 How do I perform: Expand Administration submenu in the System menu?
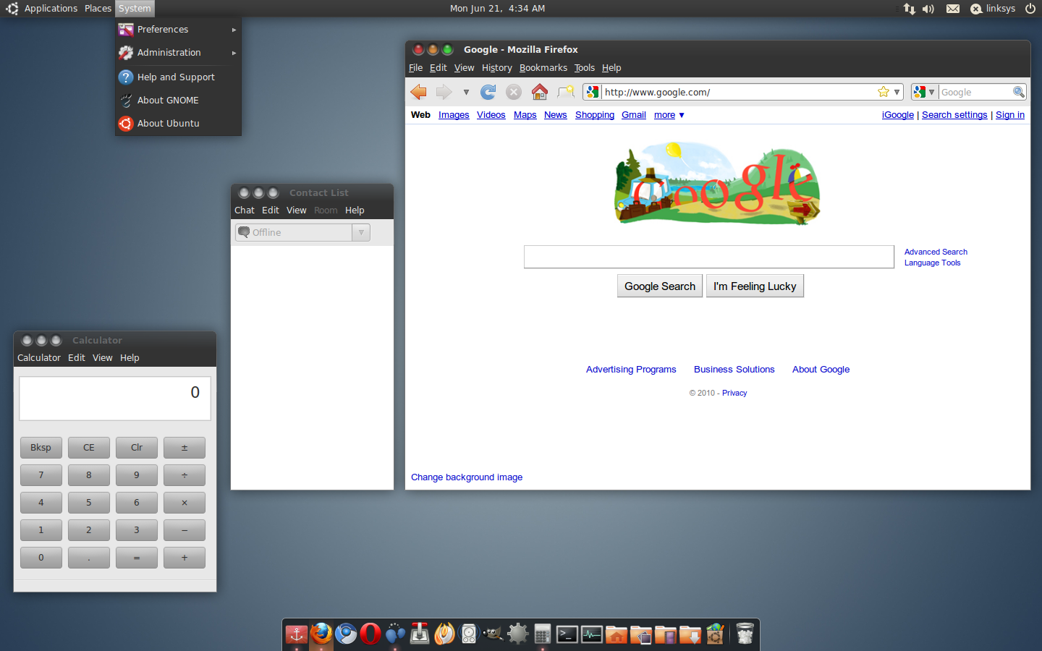click(x=178, y=53)
